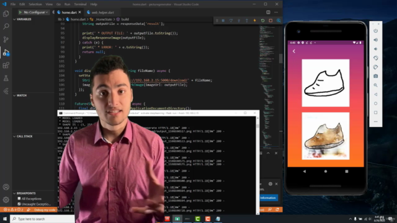This screenshot has width=397, height=223.
Task: Tap the back arrow in phone app
Action: (294, 51)
